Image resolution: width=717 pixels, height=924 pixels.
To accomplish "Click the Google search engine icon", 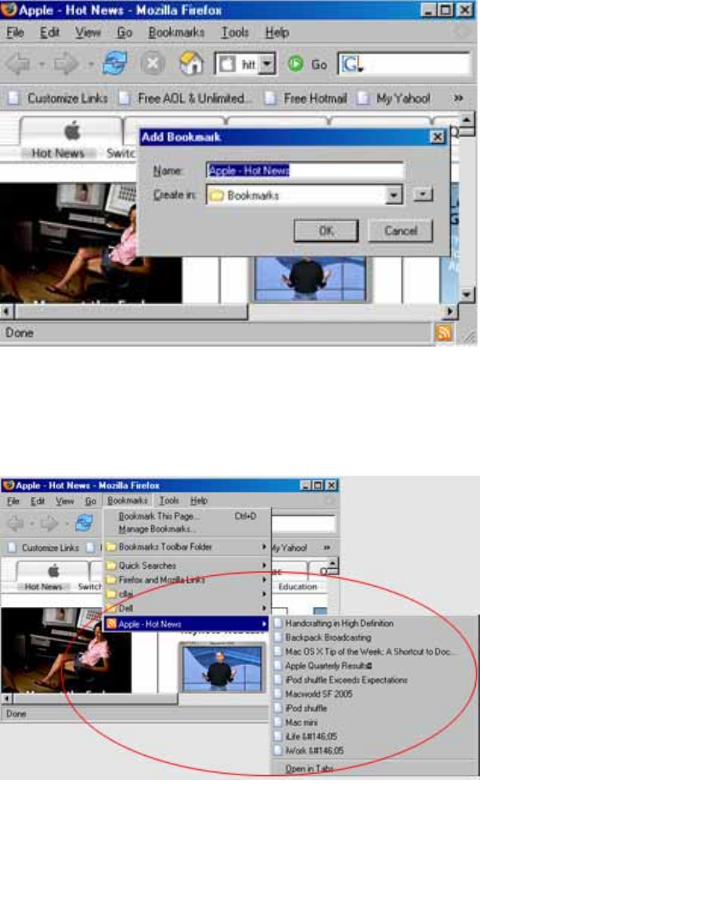I will pyautogui.click(x=351, y=63).
